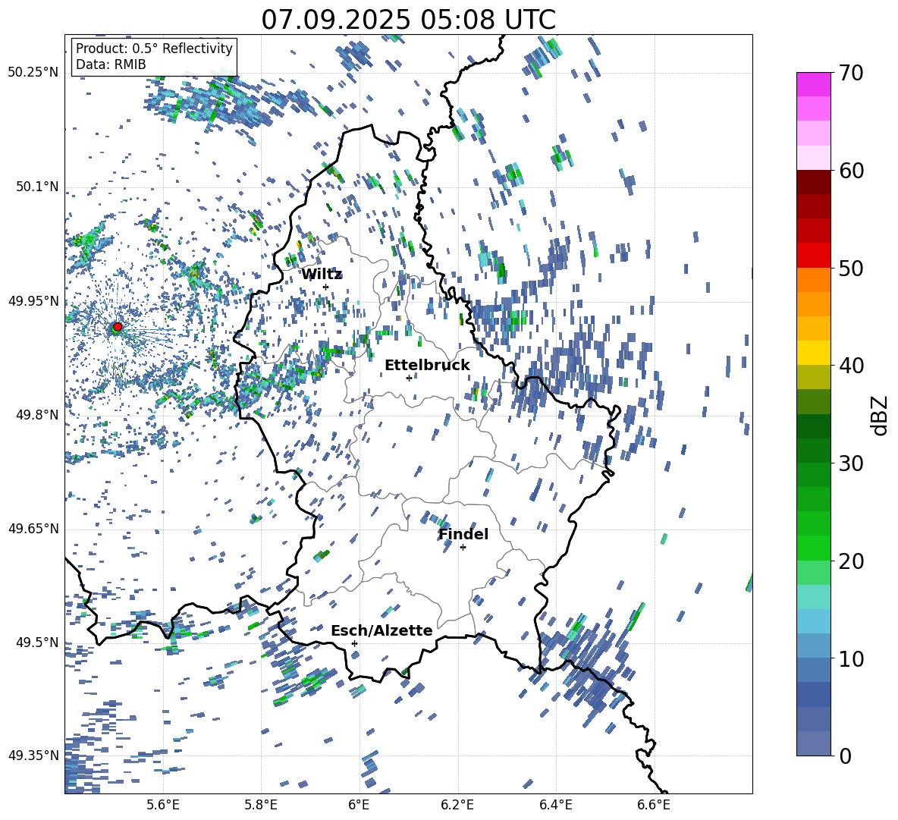
Task: Click the 30 value on colorbar
Action: 850,463
